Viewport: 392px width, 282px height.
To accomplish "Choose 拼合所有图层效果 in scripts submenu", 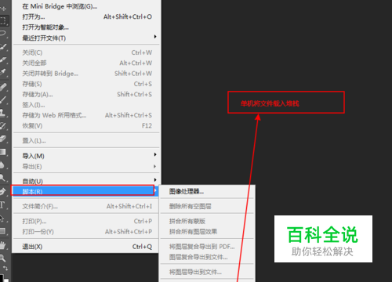I will [207, 232].
